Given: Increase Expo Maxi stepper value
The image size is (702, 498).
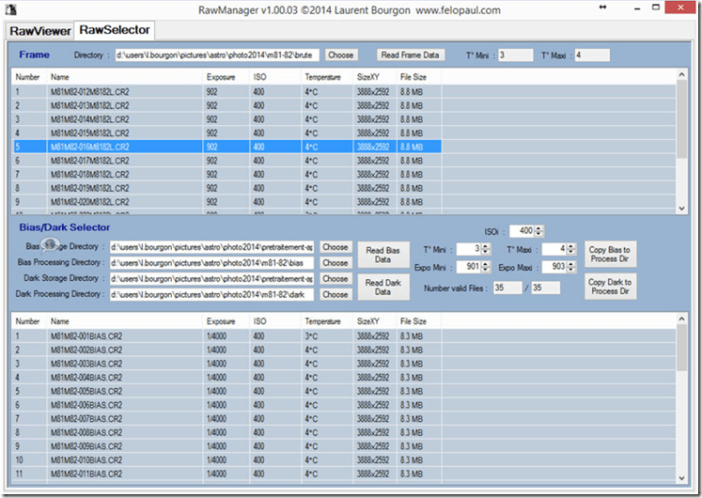Looking at the screenshot, I should coord(570,264).
